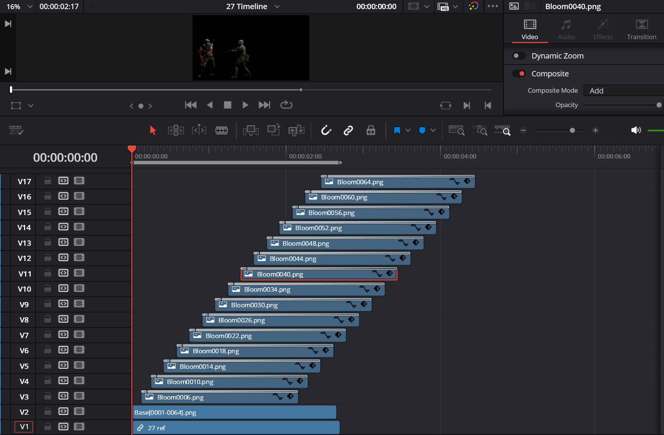Open the Audio tab in the Inspector

tap(566, 29)
